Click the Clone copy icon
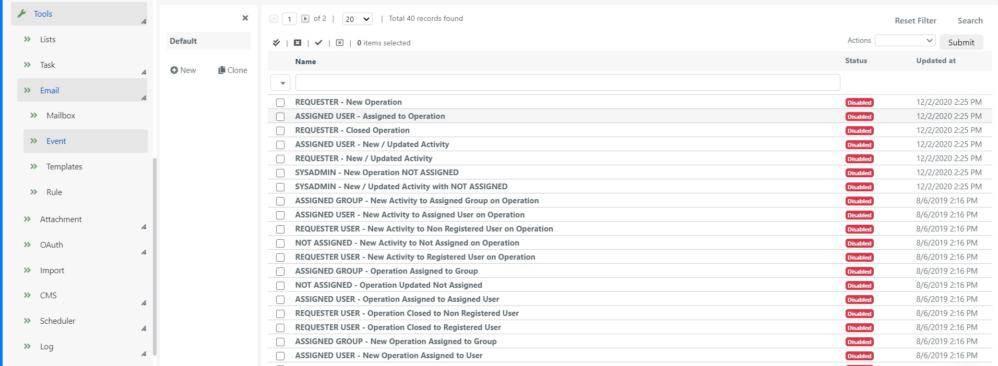This screenshot has width=998, height=366. pyautogui.click(x=222, y=70)
